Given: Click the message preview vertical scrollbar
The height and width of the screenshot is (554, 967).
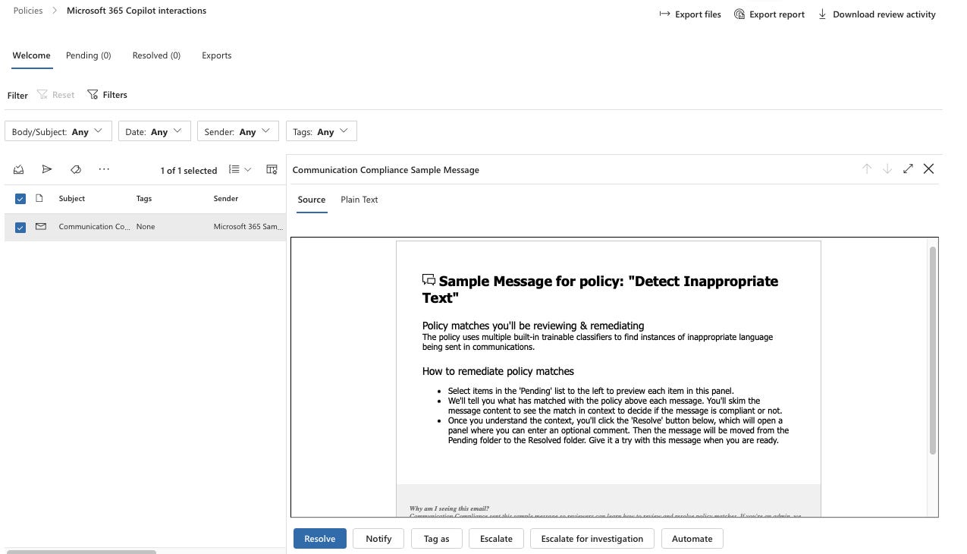Looking at the screenshot, I should 933,349.
